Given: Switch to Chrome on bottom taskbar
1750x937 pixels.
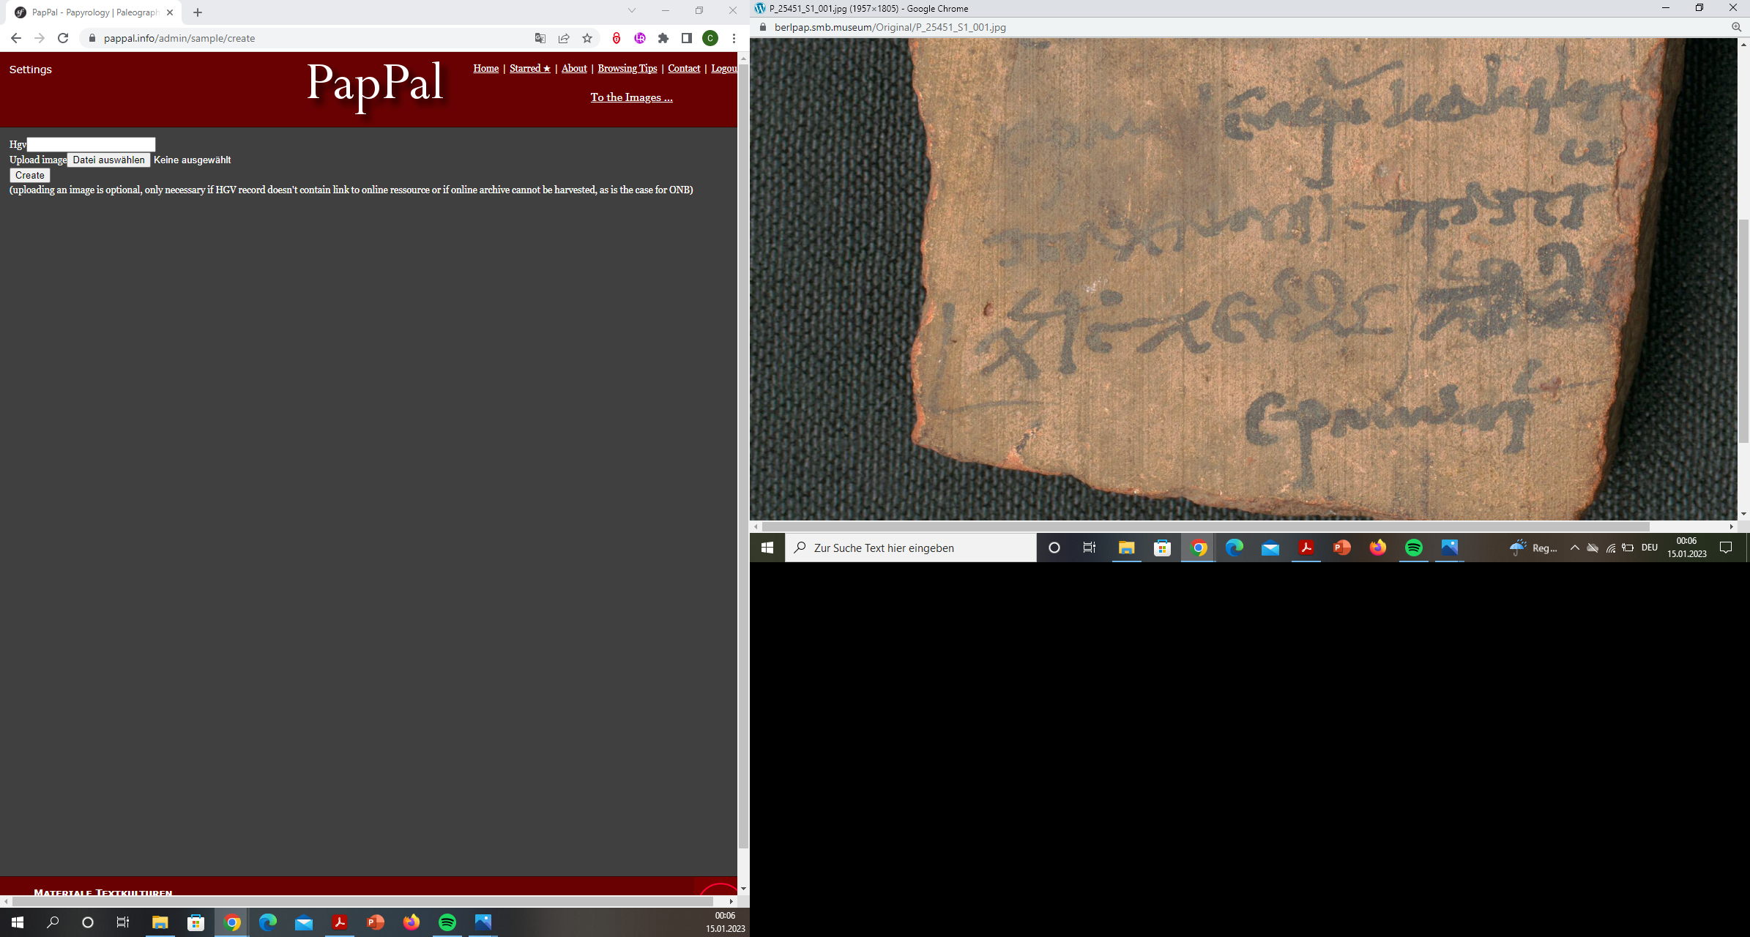Looking at the screenshot, I should tap(232, 922).
